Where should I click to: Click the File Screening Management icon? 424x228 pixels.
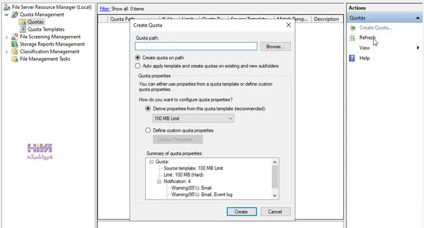[x=15, y=37]
